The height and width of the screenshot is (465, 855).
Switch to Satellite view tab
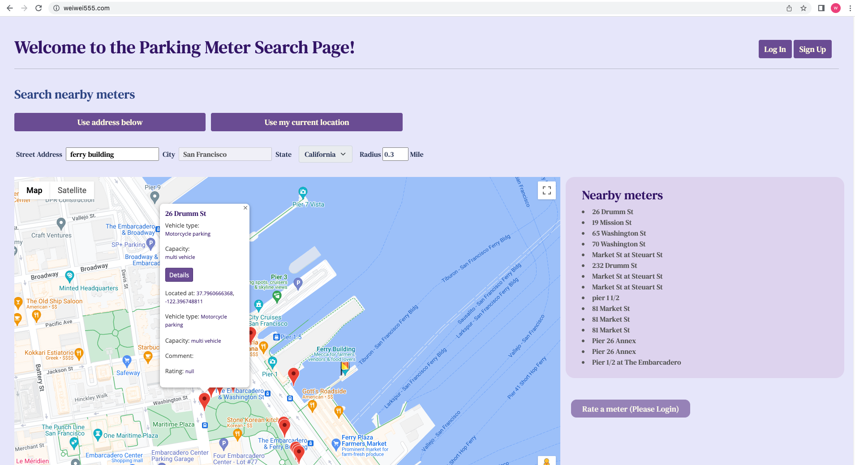[72, 190]
